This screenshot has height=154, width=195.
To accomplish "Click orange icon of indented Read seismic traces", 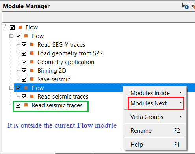I will coord(32,96).
